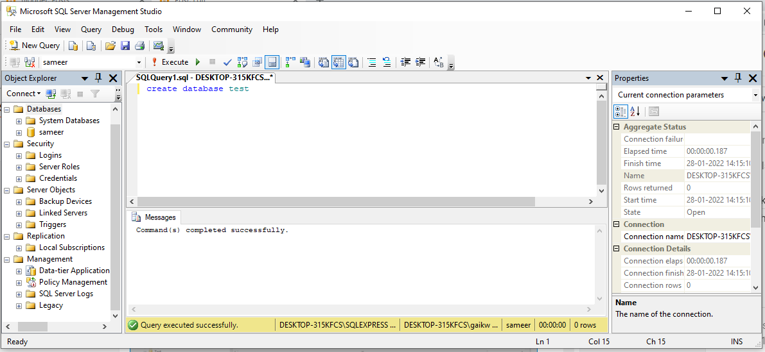Toggle Auto Hide pin on Properties panel
Image resolution: width=765 pixels, height=352 pixels.
pyautogui.click(x=738, y=78)
